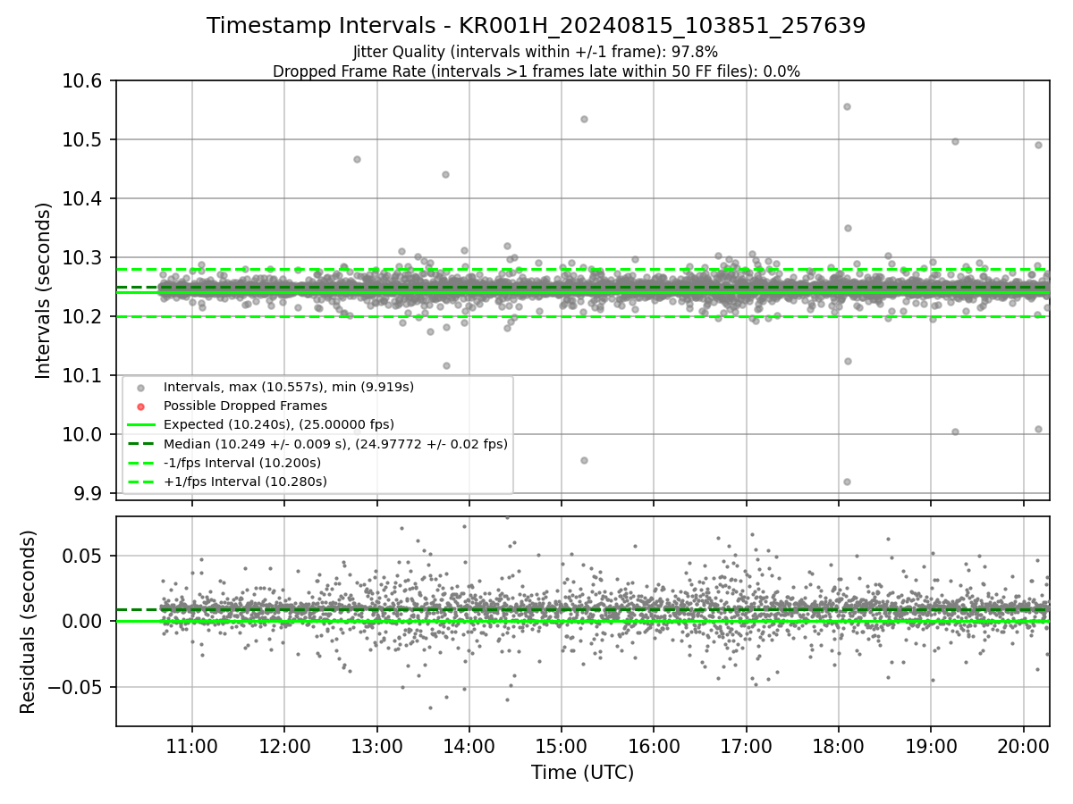The height and width of the screenshot is (804, 1073).
Task: Click the 19:00 x-axis tick label
Action: point(931,746)
